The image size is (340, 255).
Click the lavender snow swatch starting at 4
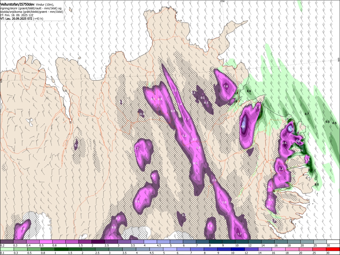[x=150, y=242]
